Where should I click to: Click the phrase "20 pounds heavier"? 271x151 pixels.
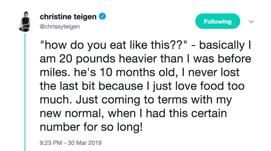tap(109, 59)
